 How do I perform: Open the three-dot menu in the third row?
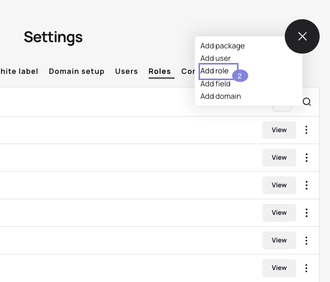(x=307, y=185)
